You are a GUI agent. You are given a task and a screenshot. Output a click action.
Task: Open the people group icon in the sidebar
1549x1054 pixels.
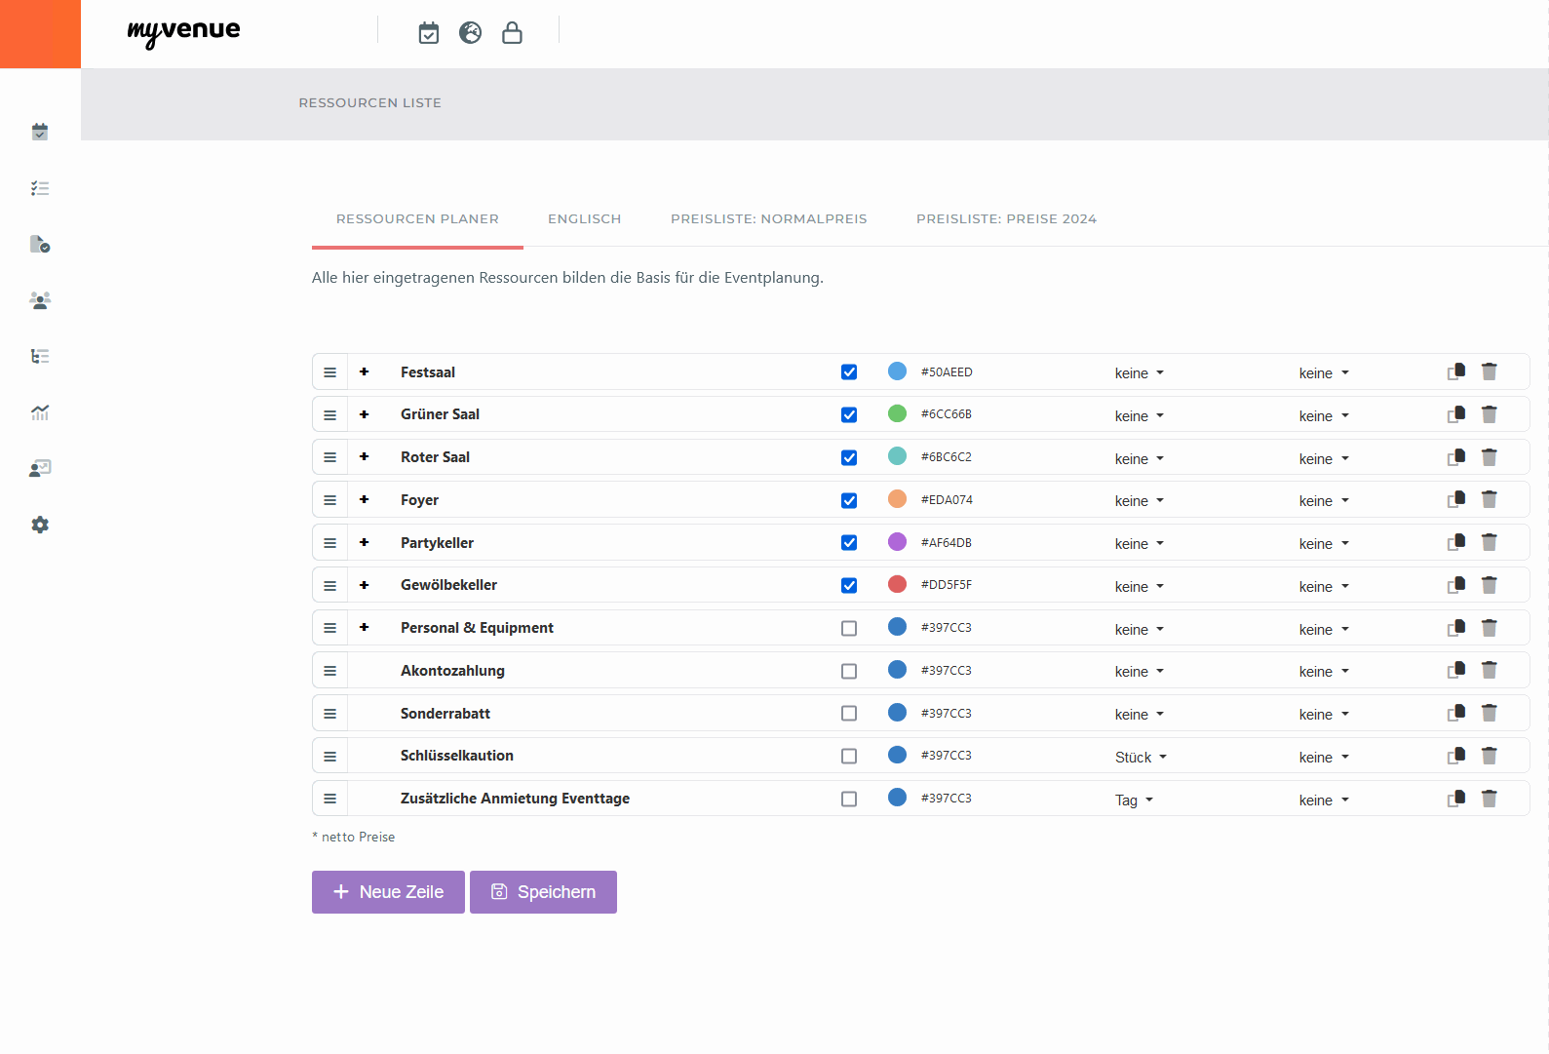[40, 300]
